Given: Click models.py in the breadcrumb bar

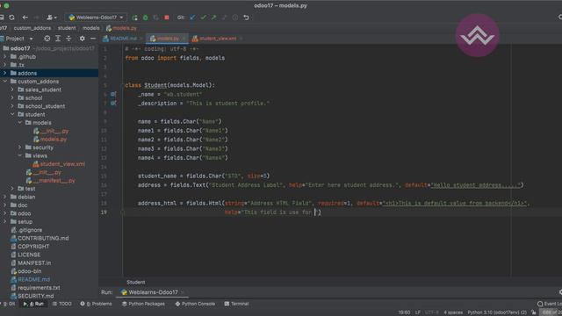Looking at the screenshot, I should 121,28.
